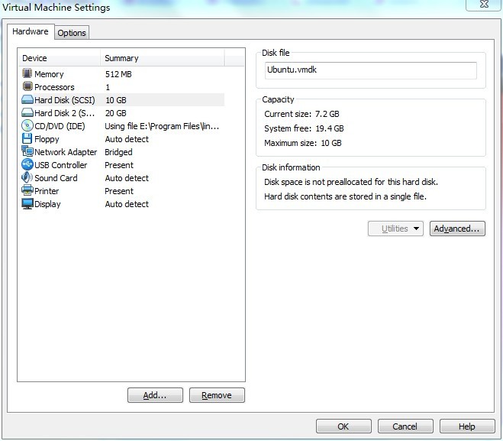Switch to the Hardware tab
This screenshot has height=441, width=503.
coord(31,31)
